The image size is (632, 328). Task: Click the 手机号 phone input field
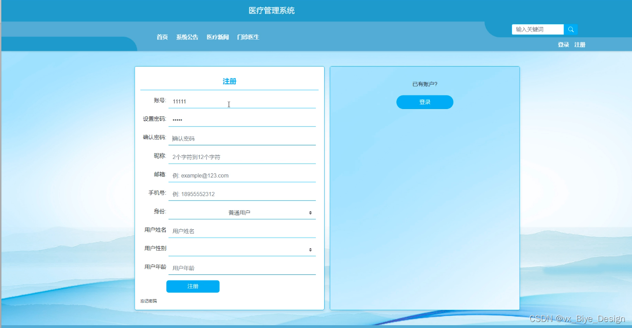click(242, 194)
